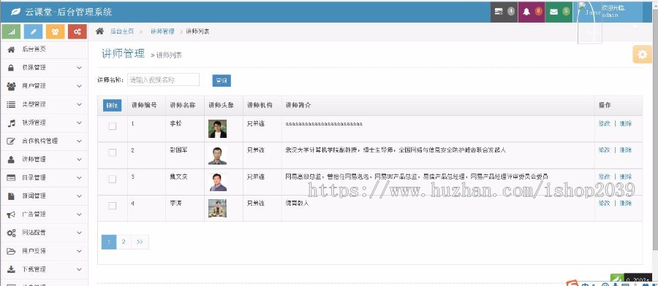Expand the 用户管理 chevron
The image size is (658, 286).
(79, 86)
